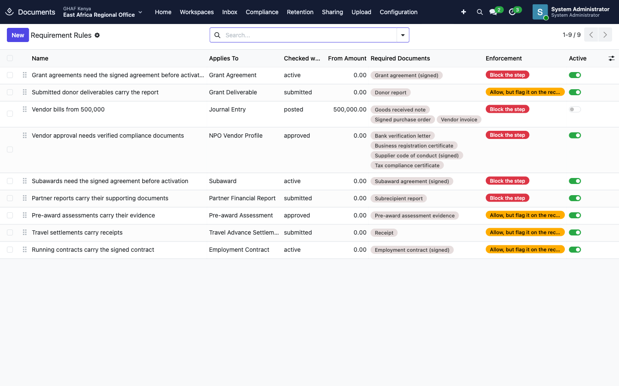Click the Goods received note tag
Viewport: 619px width, 386px height.
pos(400,110)
